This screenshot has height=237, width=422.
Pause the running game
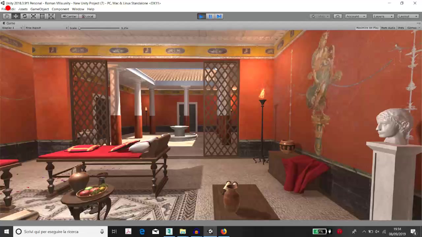(210, 16)
